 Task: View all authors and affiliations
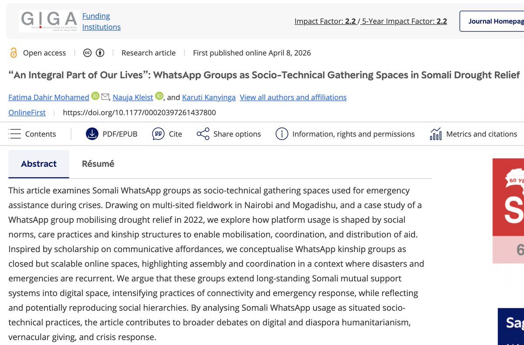pyautogui.click(x=293, y=97)
